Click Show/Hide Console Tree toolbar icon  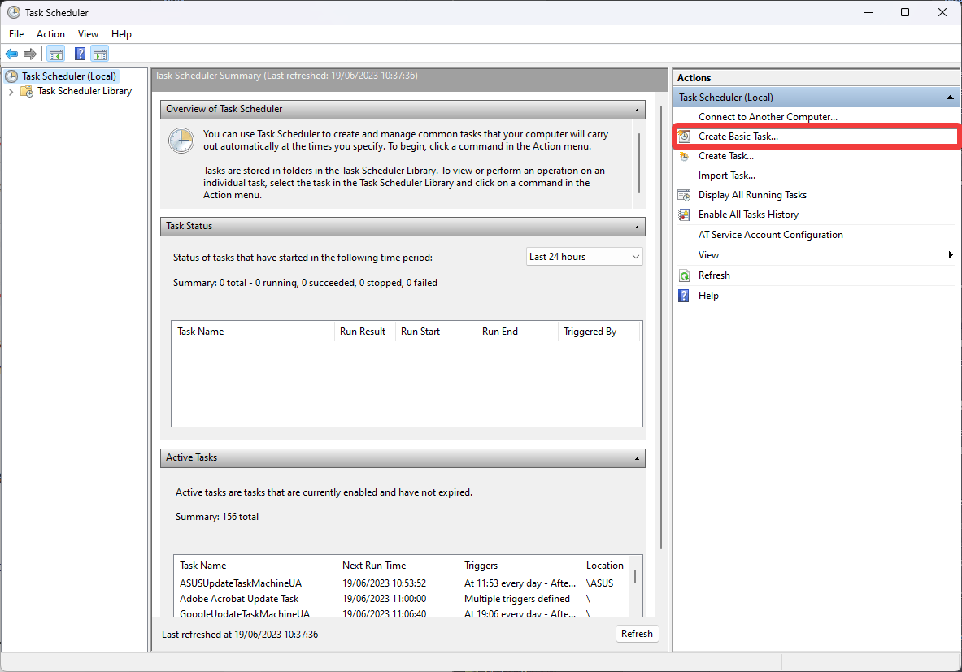tap(55, 54)
